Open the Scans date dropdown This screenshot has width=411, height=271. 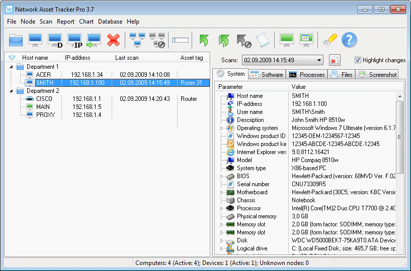coord(319,60)
